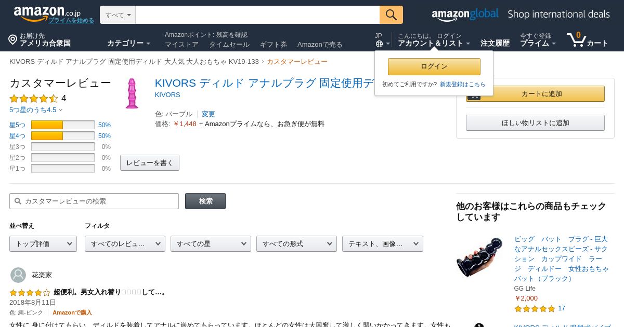Open the すべての星 filter dropdown
The image size is (624, 327).
211,243
